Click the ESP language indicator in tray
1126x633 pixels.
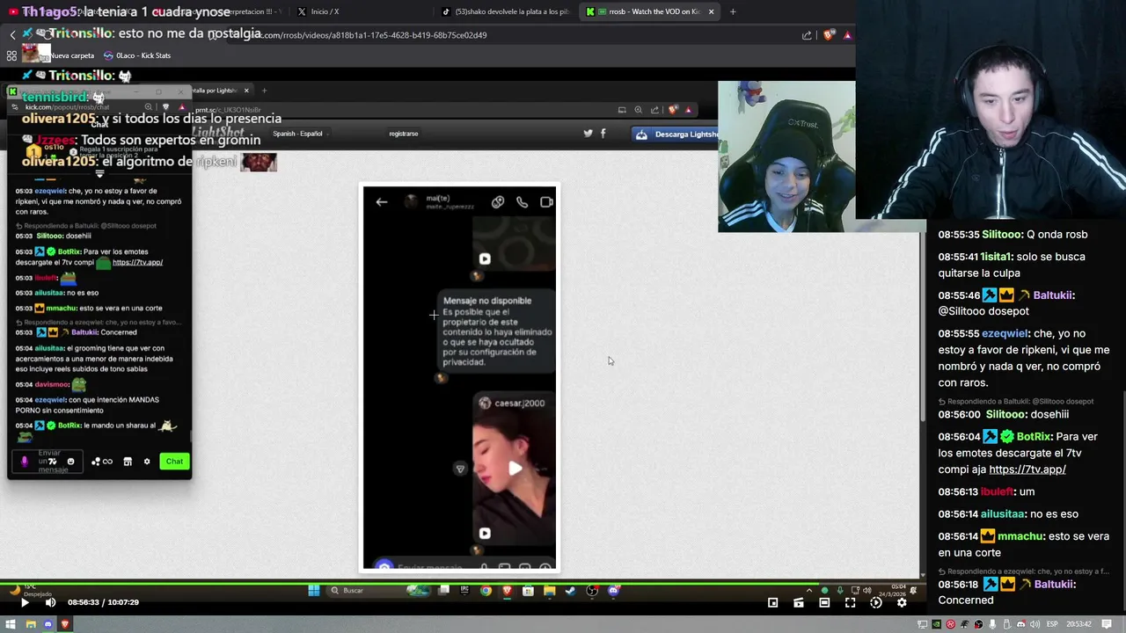[1050, 624]
